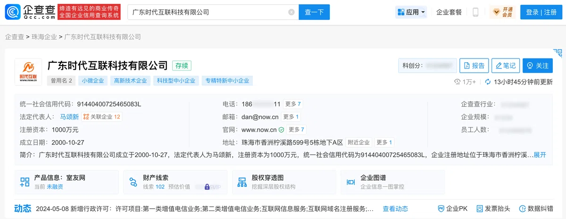
Task: Open the 应用 grid menu
Action: click(x=411, y=12)
